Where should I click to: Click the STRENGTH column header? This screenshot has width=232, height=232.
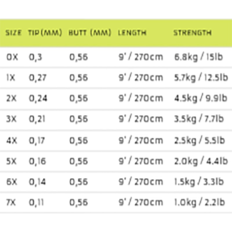click(192, 33)
